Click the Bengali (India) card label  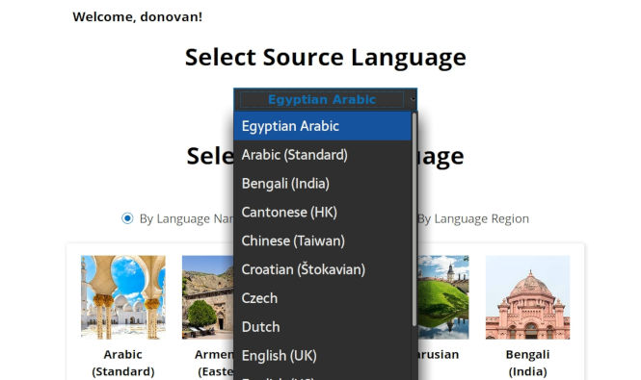(527, 363)
